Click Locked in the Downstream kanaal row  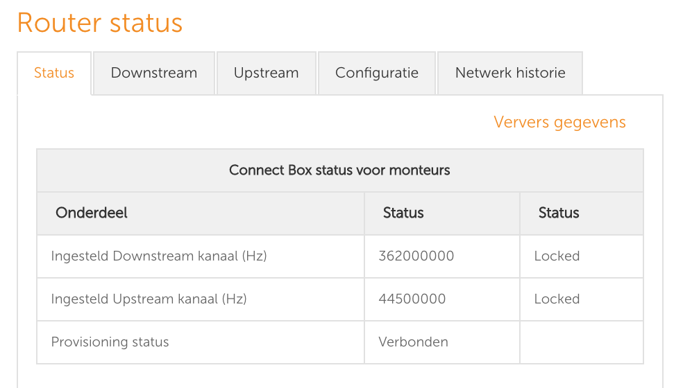[557, 256]
